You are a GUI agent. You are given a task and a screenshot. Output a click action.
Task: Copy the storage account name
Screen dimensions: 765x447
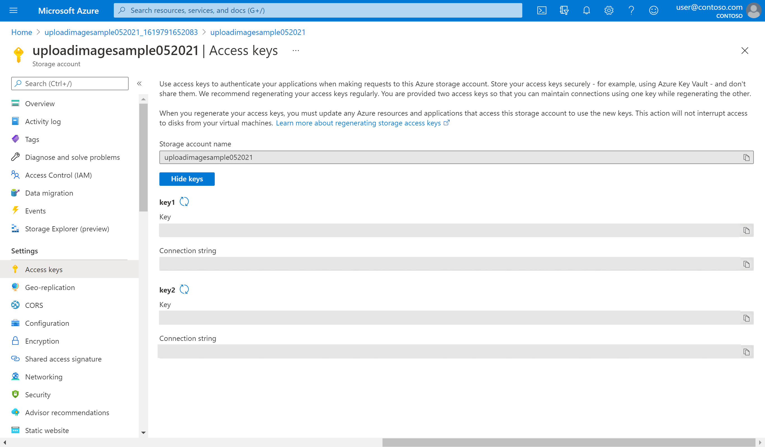click(x=746, y=157)
